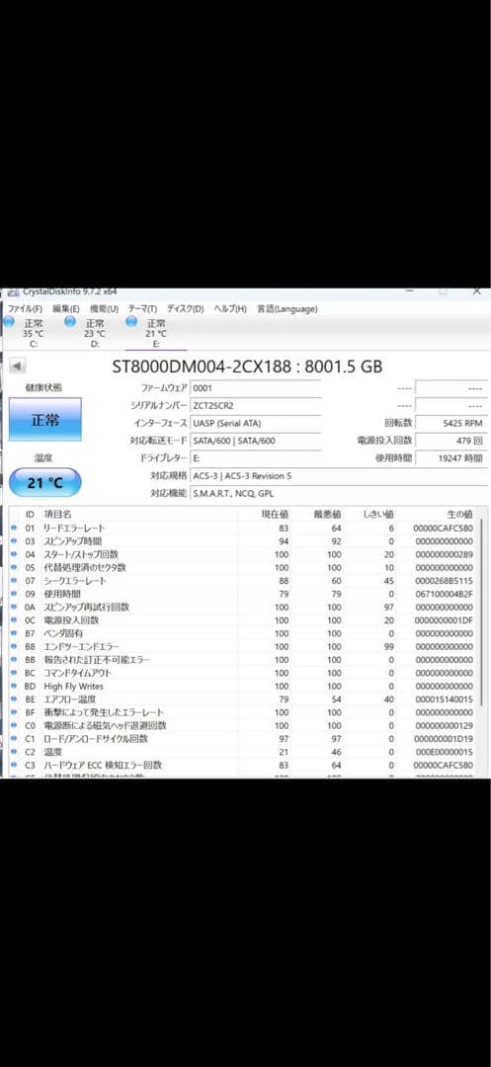Select the リードエラーレート row name

(74, 528)
